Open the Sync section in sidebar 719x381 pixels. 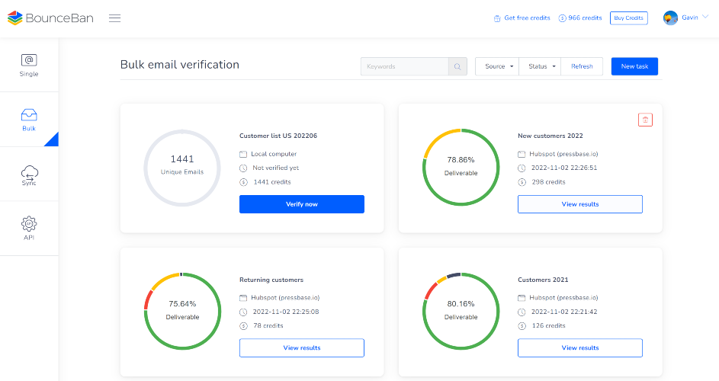pyautogui.click(x=29, y=174)
